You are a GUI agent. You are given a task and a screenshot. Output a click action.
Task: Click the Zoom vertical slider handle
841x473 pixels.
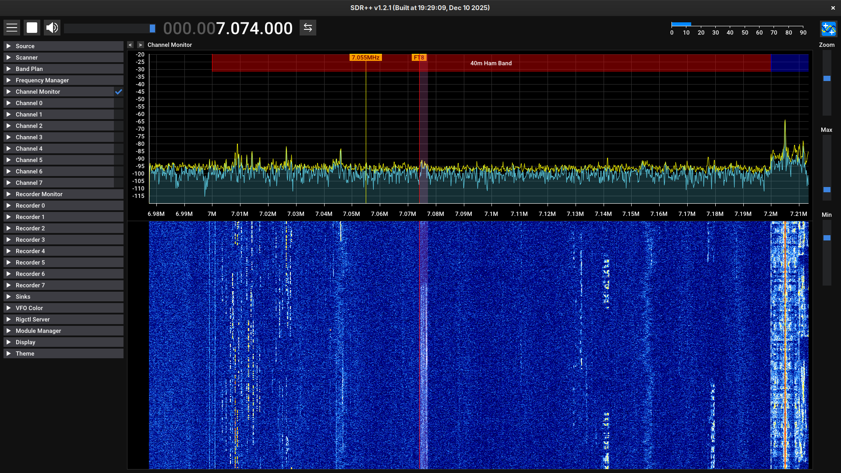tap(827, 78)
